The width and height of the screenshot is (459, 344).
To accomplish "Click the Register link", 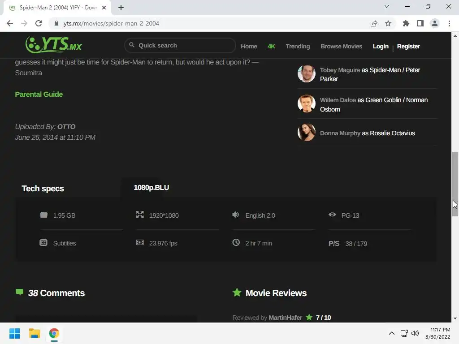I will [x=408, y=46].
